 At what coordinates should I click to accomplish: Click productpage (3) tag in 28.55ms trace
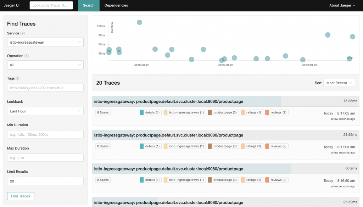(223, 146)
